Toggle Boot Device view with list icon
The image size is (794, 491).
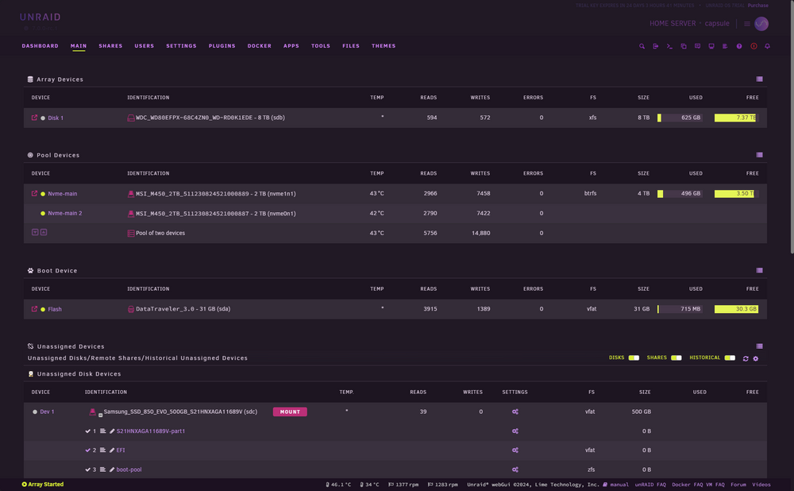point(759,270)
